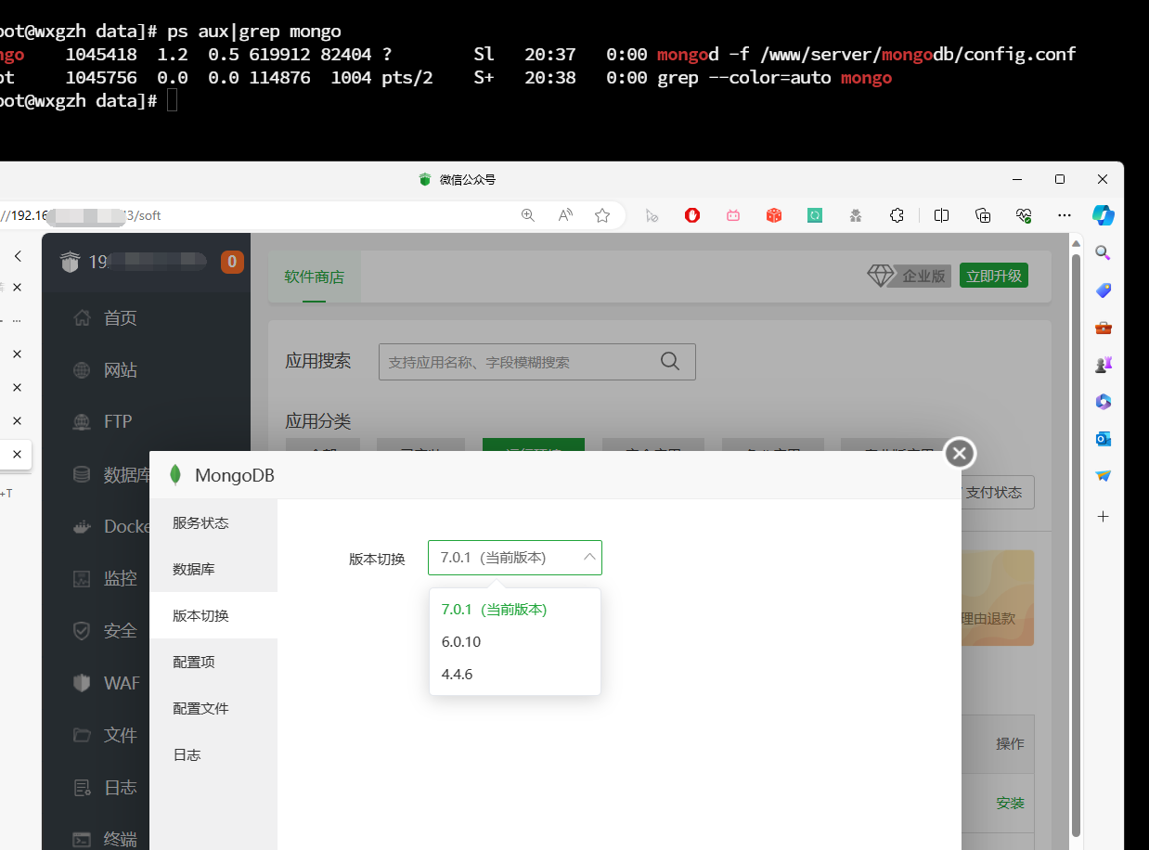
Task: Open Read Aloud from the address bar
Action: pos(565,215)
